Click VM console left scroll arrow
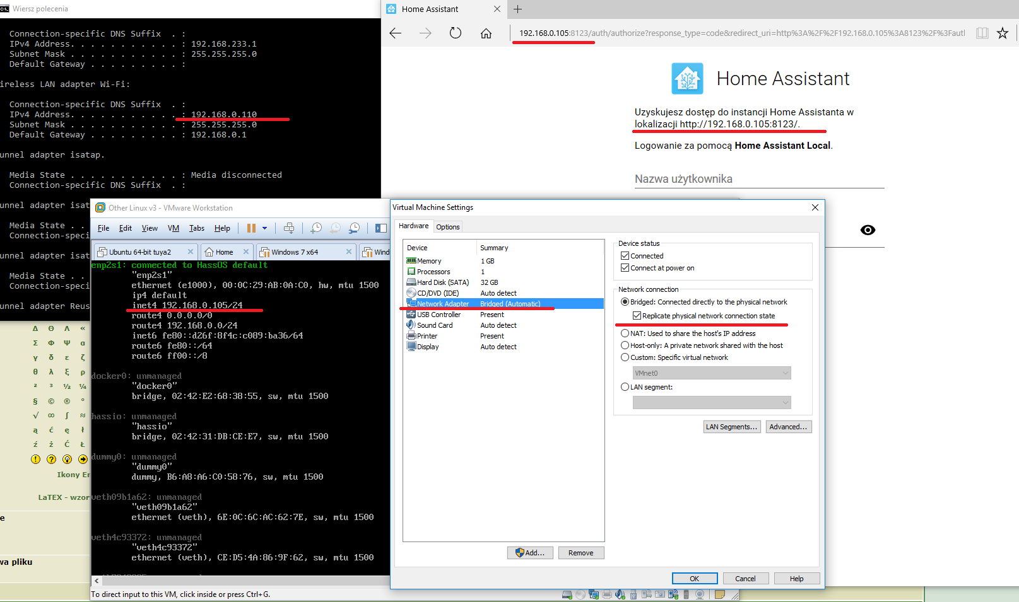The width and height of the screenshot is (1019, 602). point(97,581)
